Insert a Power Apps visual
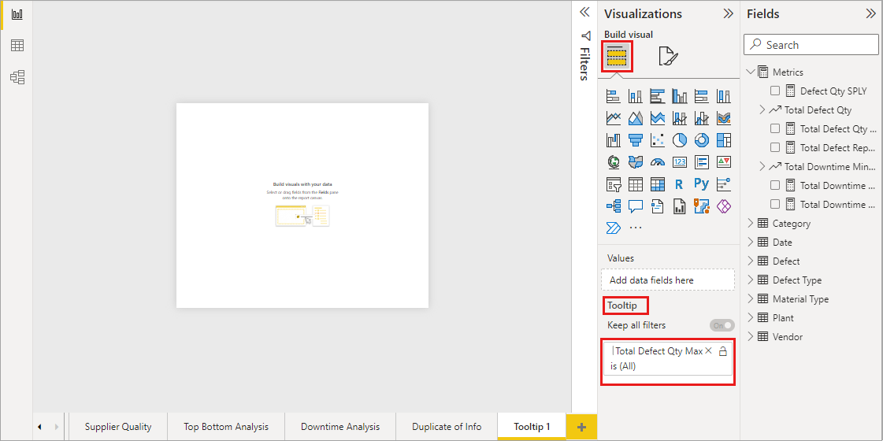The height and width of the screenshot is (441, 883). [x=724, y=206]
